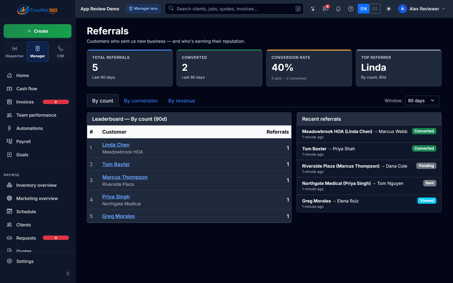This screenshot has width=453, height=283.
Task: Open Greg Morales customer link
Action: [x=118, y=216]
